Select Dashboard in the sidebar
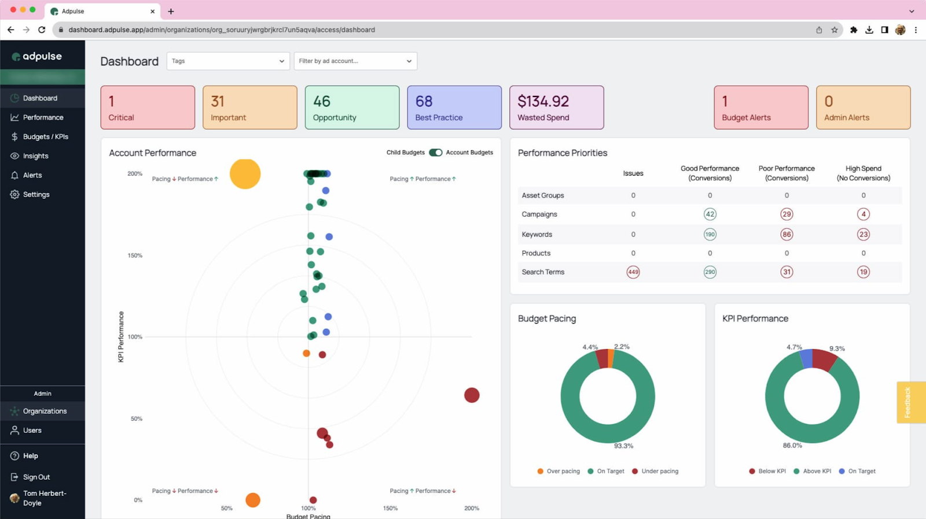 coord(40,98)
